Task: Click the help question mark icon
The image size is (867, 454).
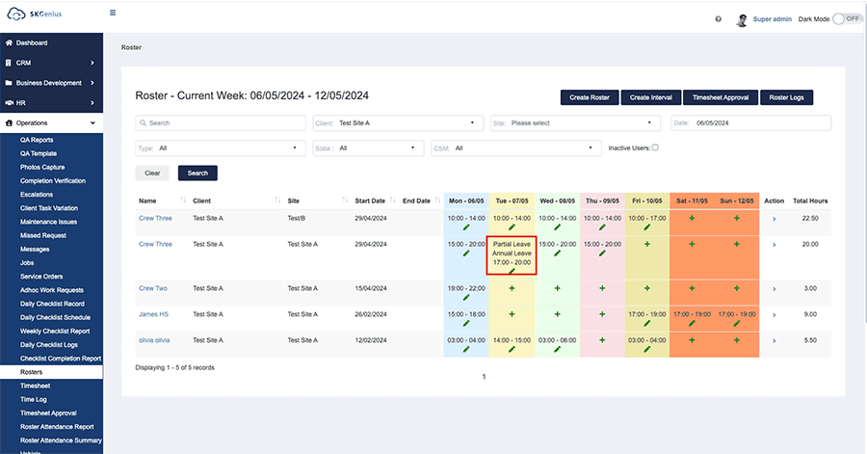Action: pyautogui.click(x=719, y=19)
